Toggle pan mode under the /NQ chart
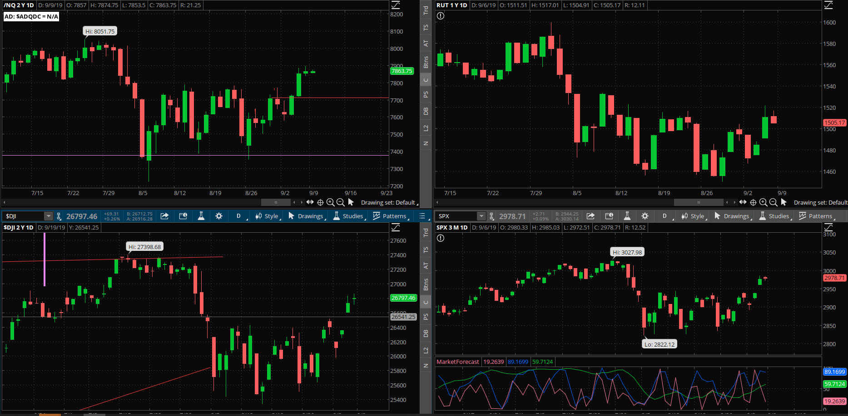The height and width of the screenshot is (416, 848). pyautogui.click(x=310, y=202)
